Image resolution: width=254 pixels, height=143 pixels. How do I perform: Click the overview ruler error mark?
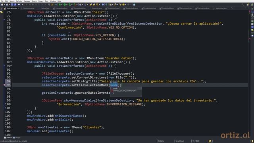coord(250,39)
